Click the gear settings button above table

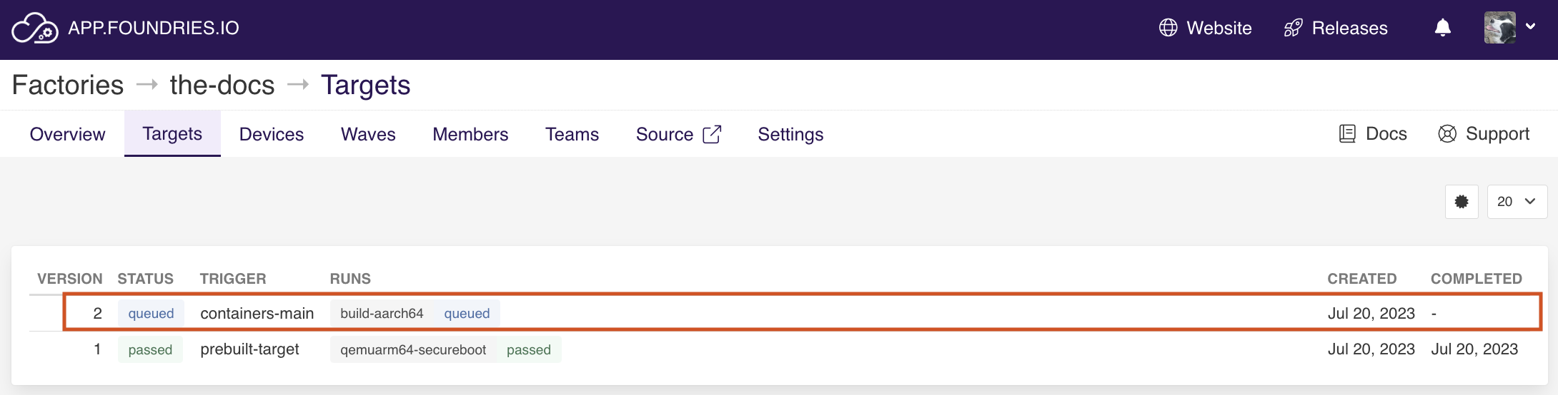tap(1462, 202)
